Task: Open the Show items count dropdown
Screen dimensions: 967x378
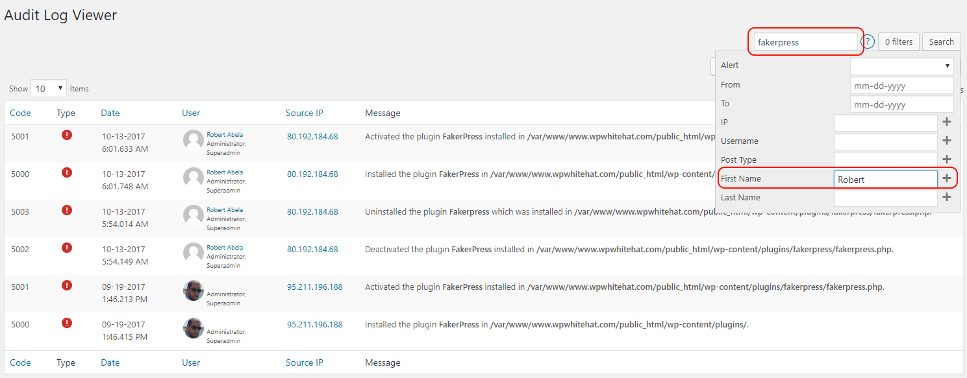Action: (x=49, y=88)
